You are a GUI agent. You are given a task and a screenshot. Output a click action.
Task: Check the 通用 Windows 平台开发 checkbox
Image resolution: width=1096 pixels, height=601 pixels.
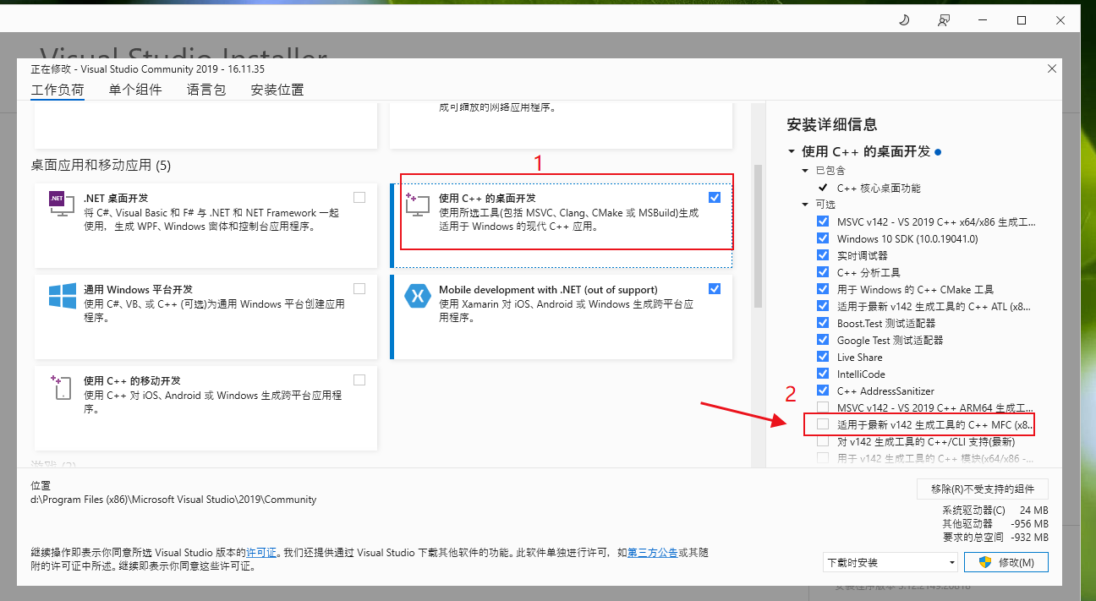[359, 288]
